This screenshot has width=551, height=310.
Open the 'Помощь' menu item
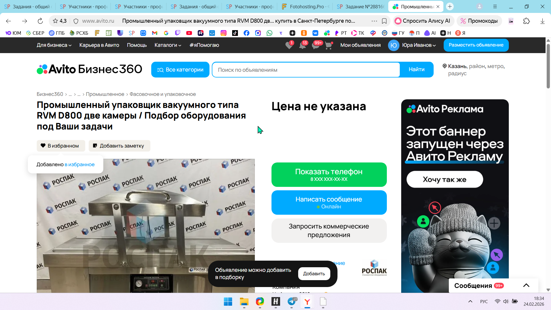coord(137,45)
